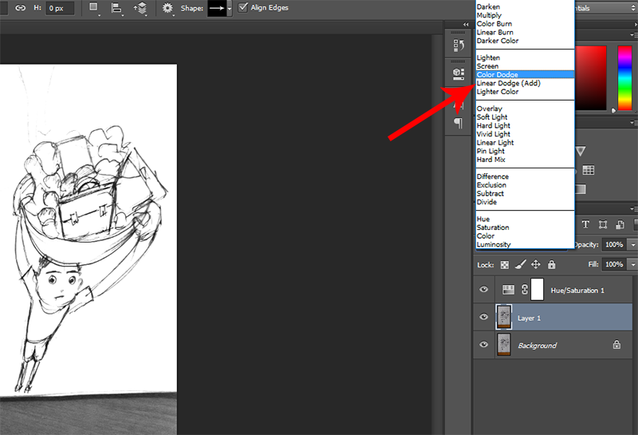Viewport: 638px width, 435px height.
Task: Pick Soft Light blend mode
Action: 525,117
